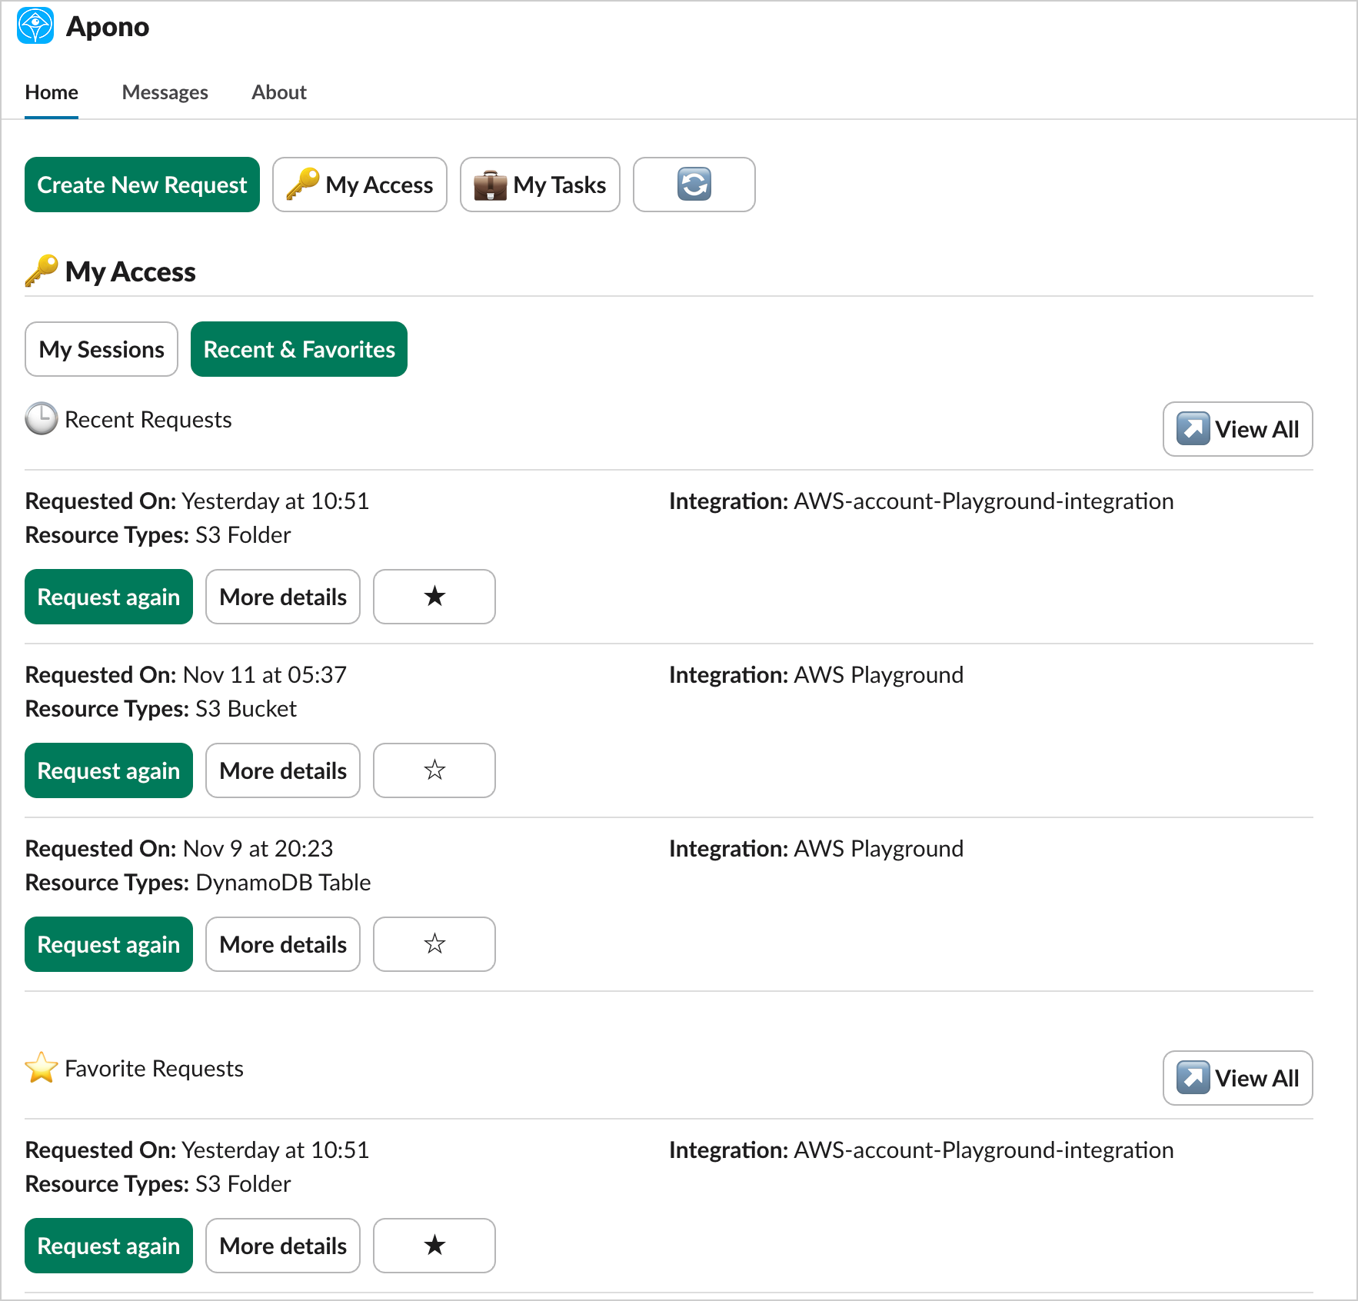1358x1301 pixels.
Task: Remove star from Favorite Requests S3 Folder
Action: click(434, 1246)
